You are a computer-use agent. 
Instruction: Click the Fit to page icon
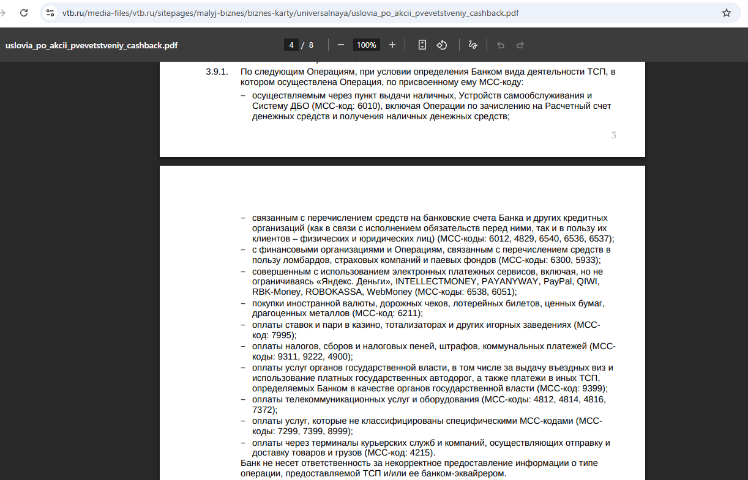click(x=422, y=45)
